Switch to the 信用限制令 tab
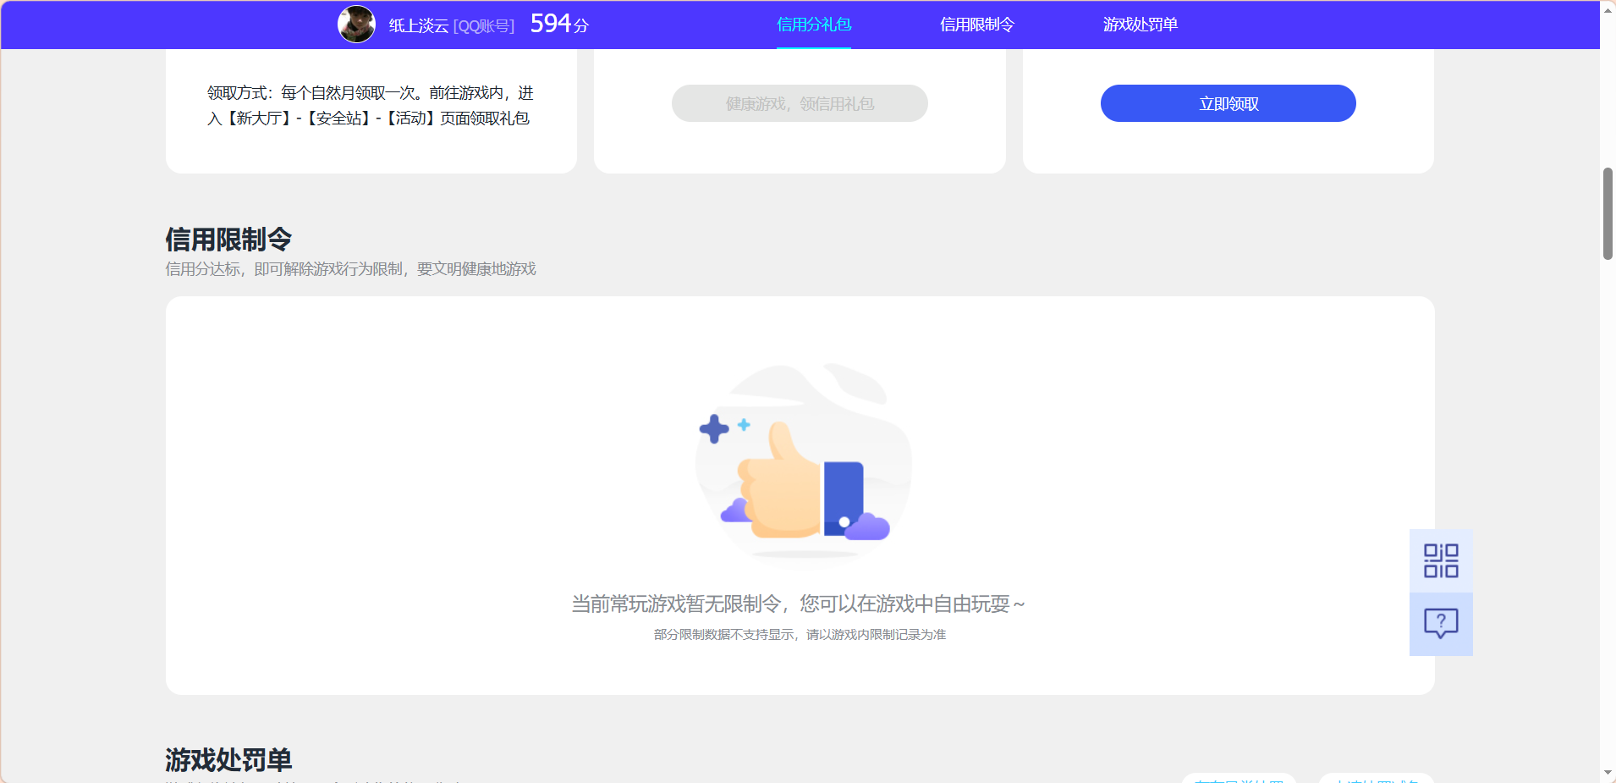The width and height of the screenshot is (1616, 783). [977, 25]
